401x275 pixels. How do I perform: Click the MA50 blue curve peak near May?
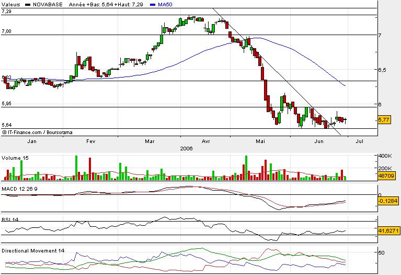(258, 38)
